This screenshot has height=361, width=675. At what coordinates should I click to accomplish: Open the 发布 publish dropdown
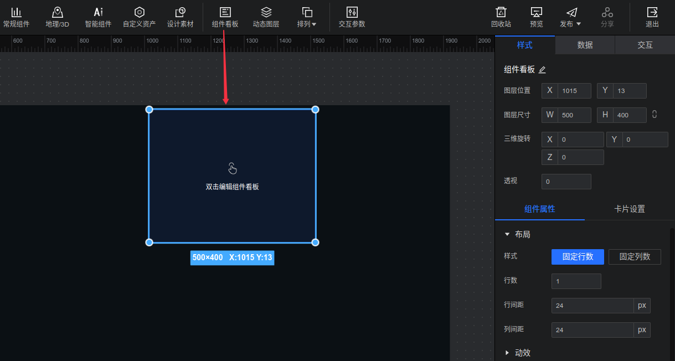point(571,17)
